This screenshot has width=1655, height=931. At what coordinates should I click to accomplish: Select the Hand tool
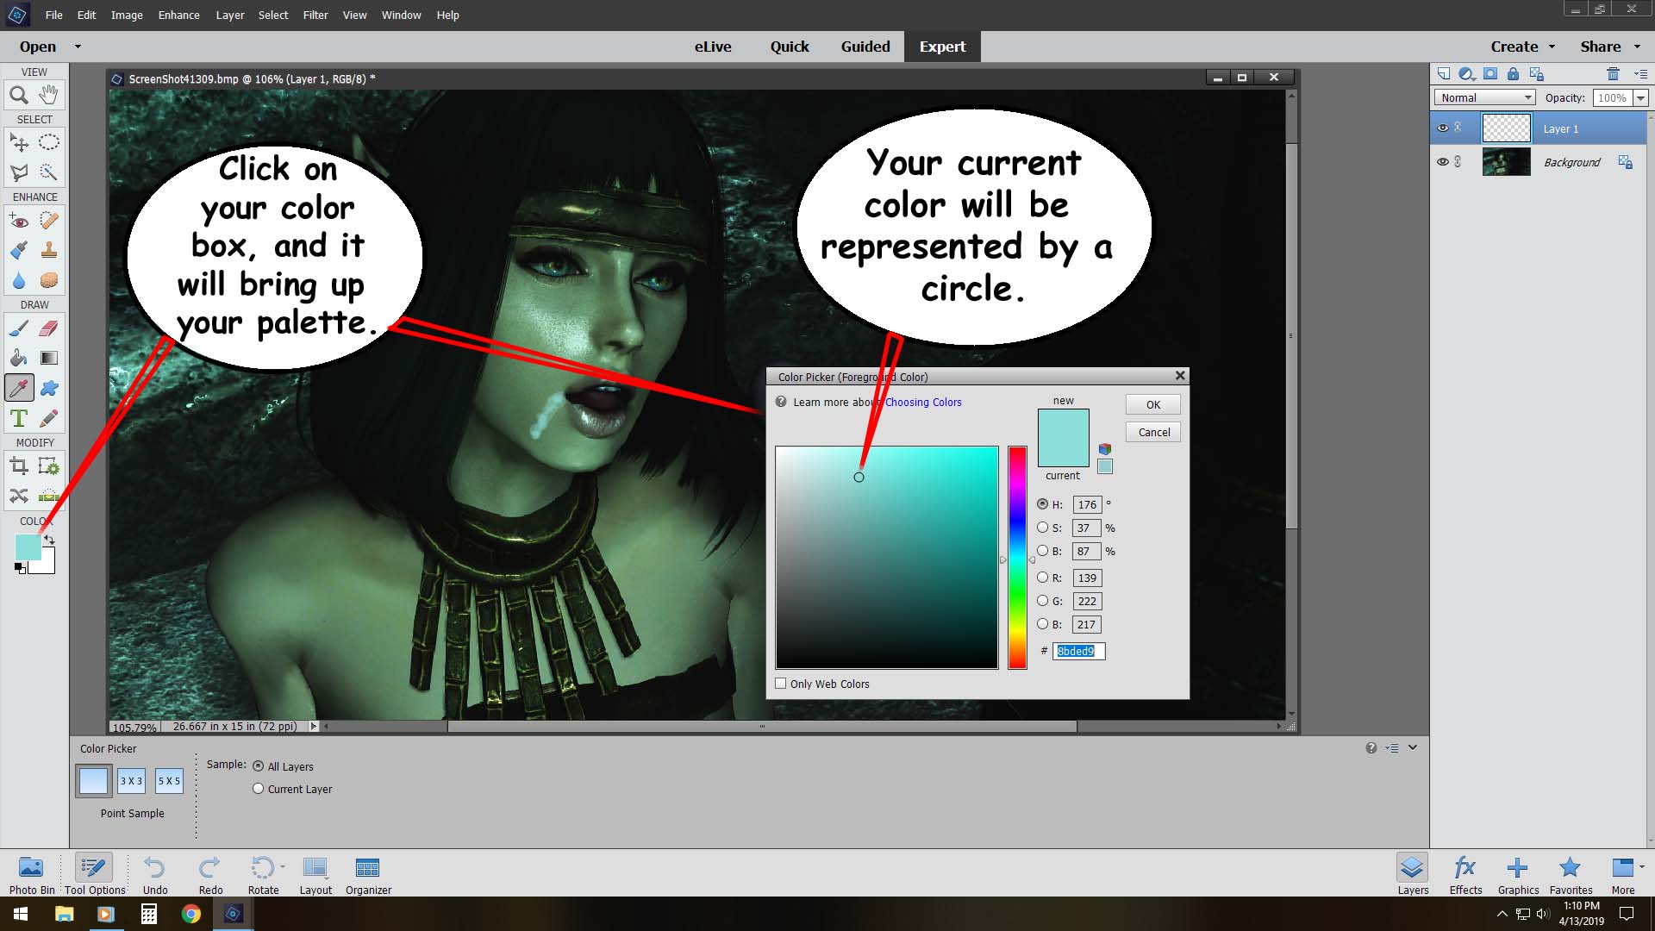tap(49, 95)
